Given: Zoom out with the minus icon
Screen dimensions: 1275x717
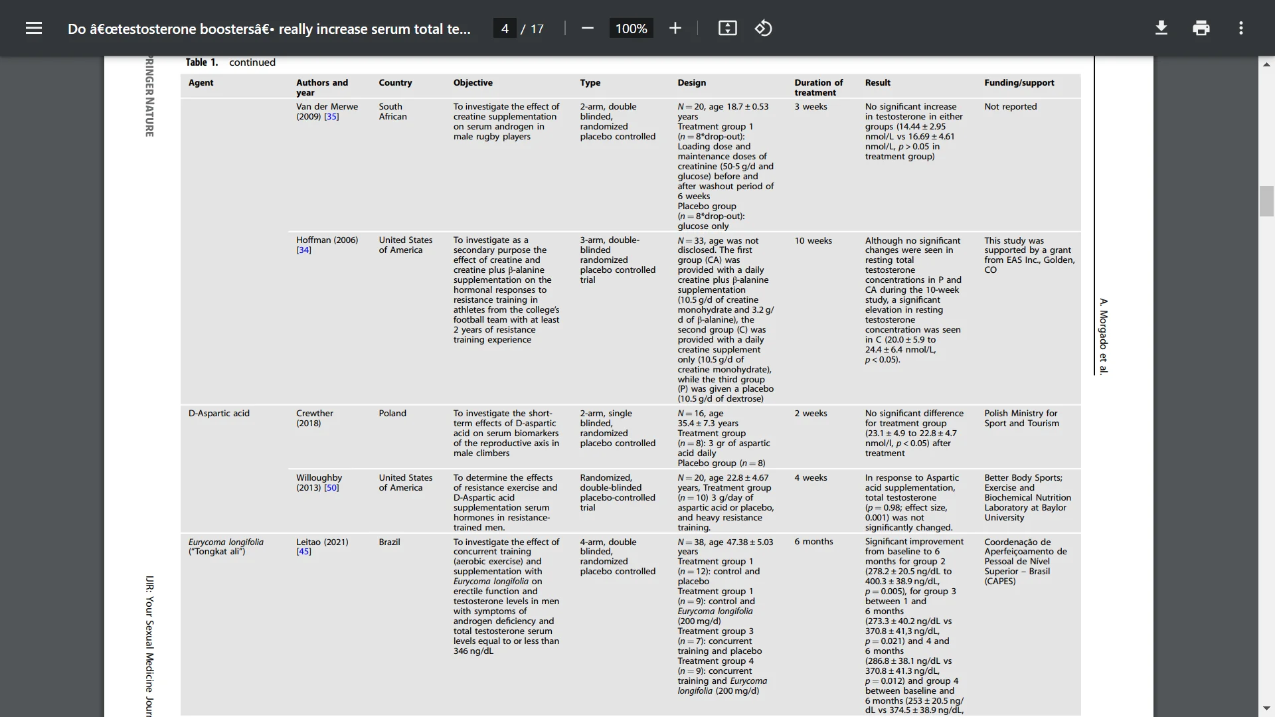Looking at the screenshot, I should point(587,28).
